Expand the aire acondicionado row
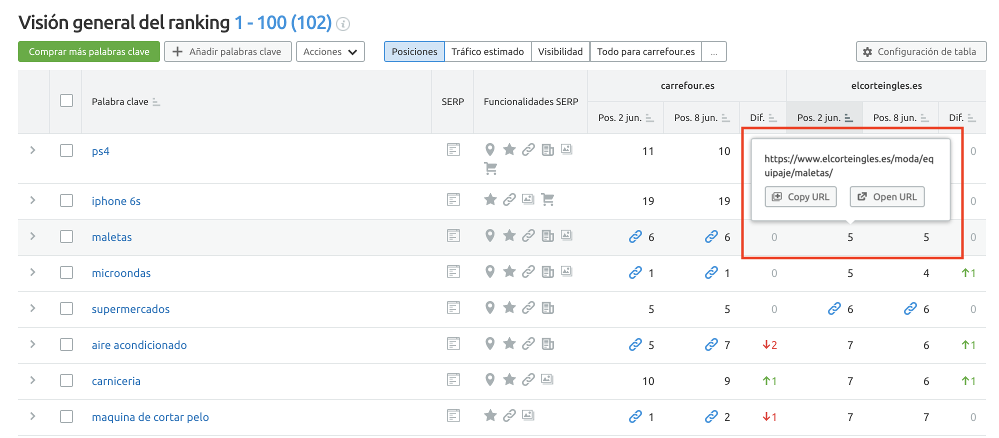The height and width of the screenshot is (438, 999). click(33, 344)
